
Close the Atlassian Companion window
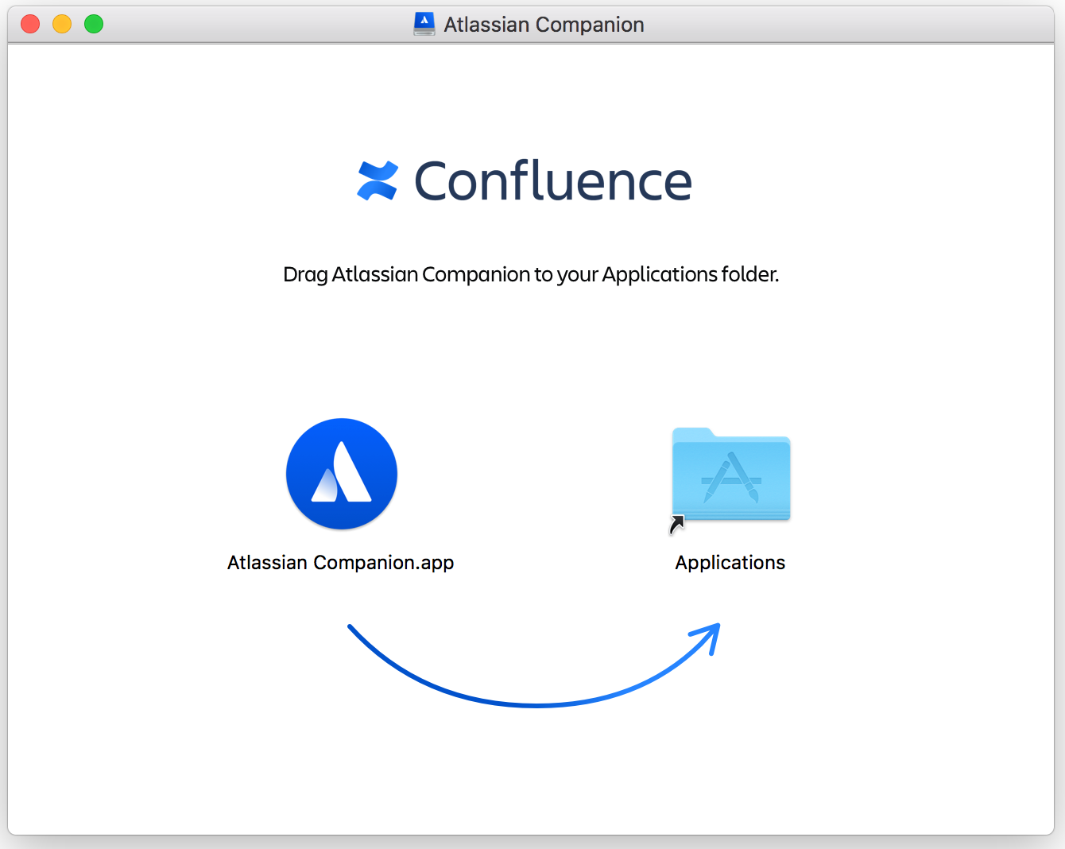(30, 24)
